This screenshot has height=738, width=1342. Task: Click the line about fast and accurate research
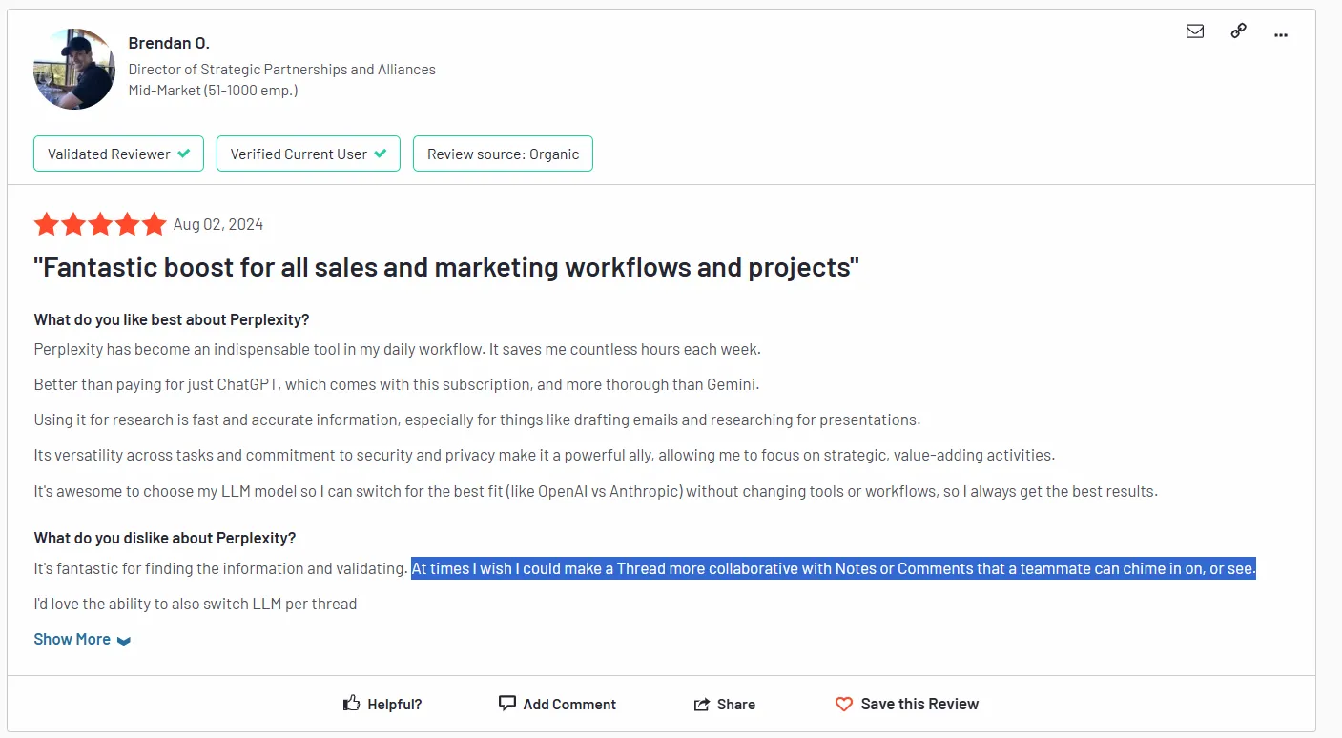[x=477, y=420]
